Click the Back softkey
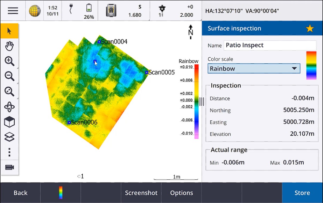Screen dimensions: 323x203 21,193
